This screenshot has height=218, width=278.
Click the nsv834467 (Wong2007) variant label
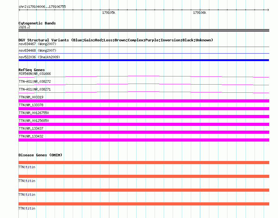click(37, 44)
